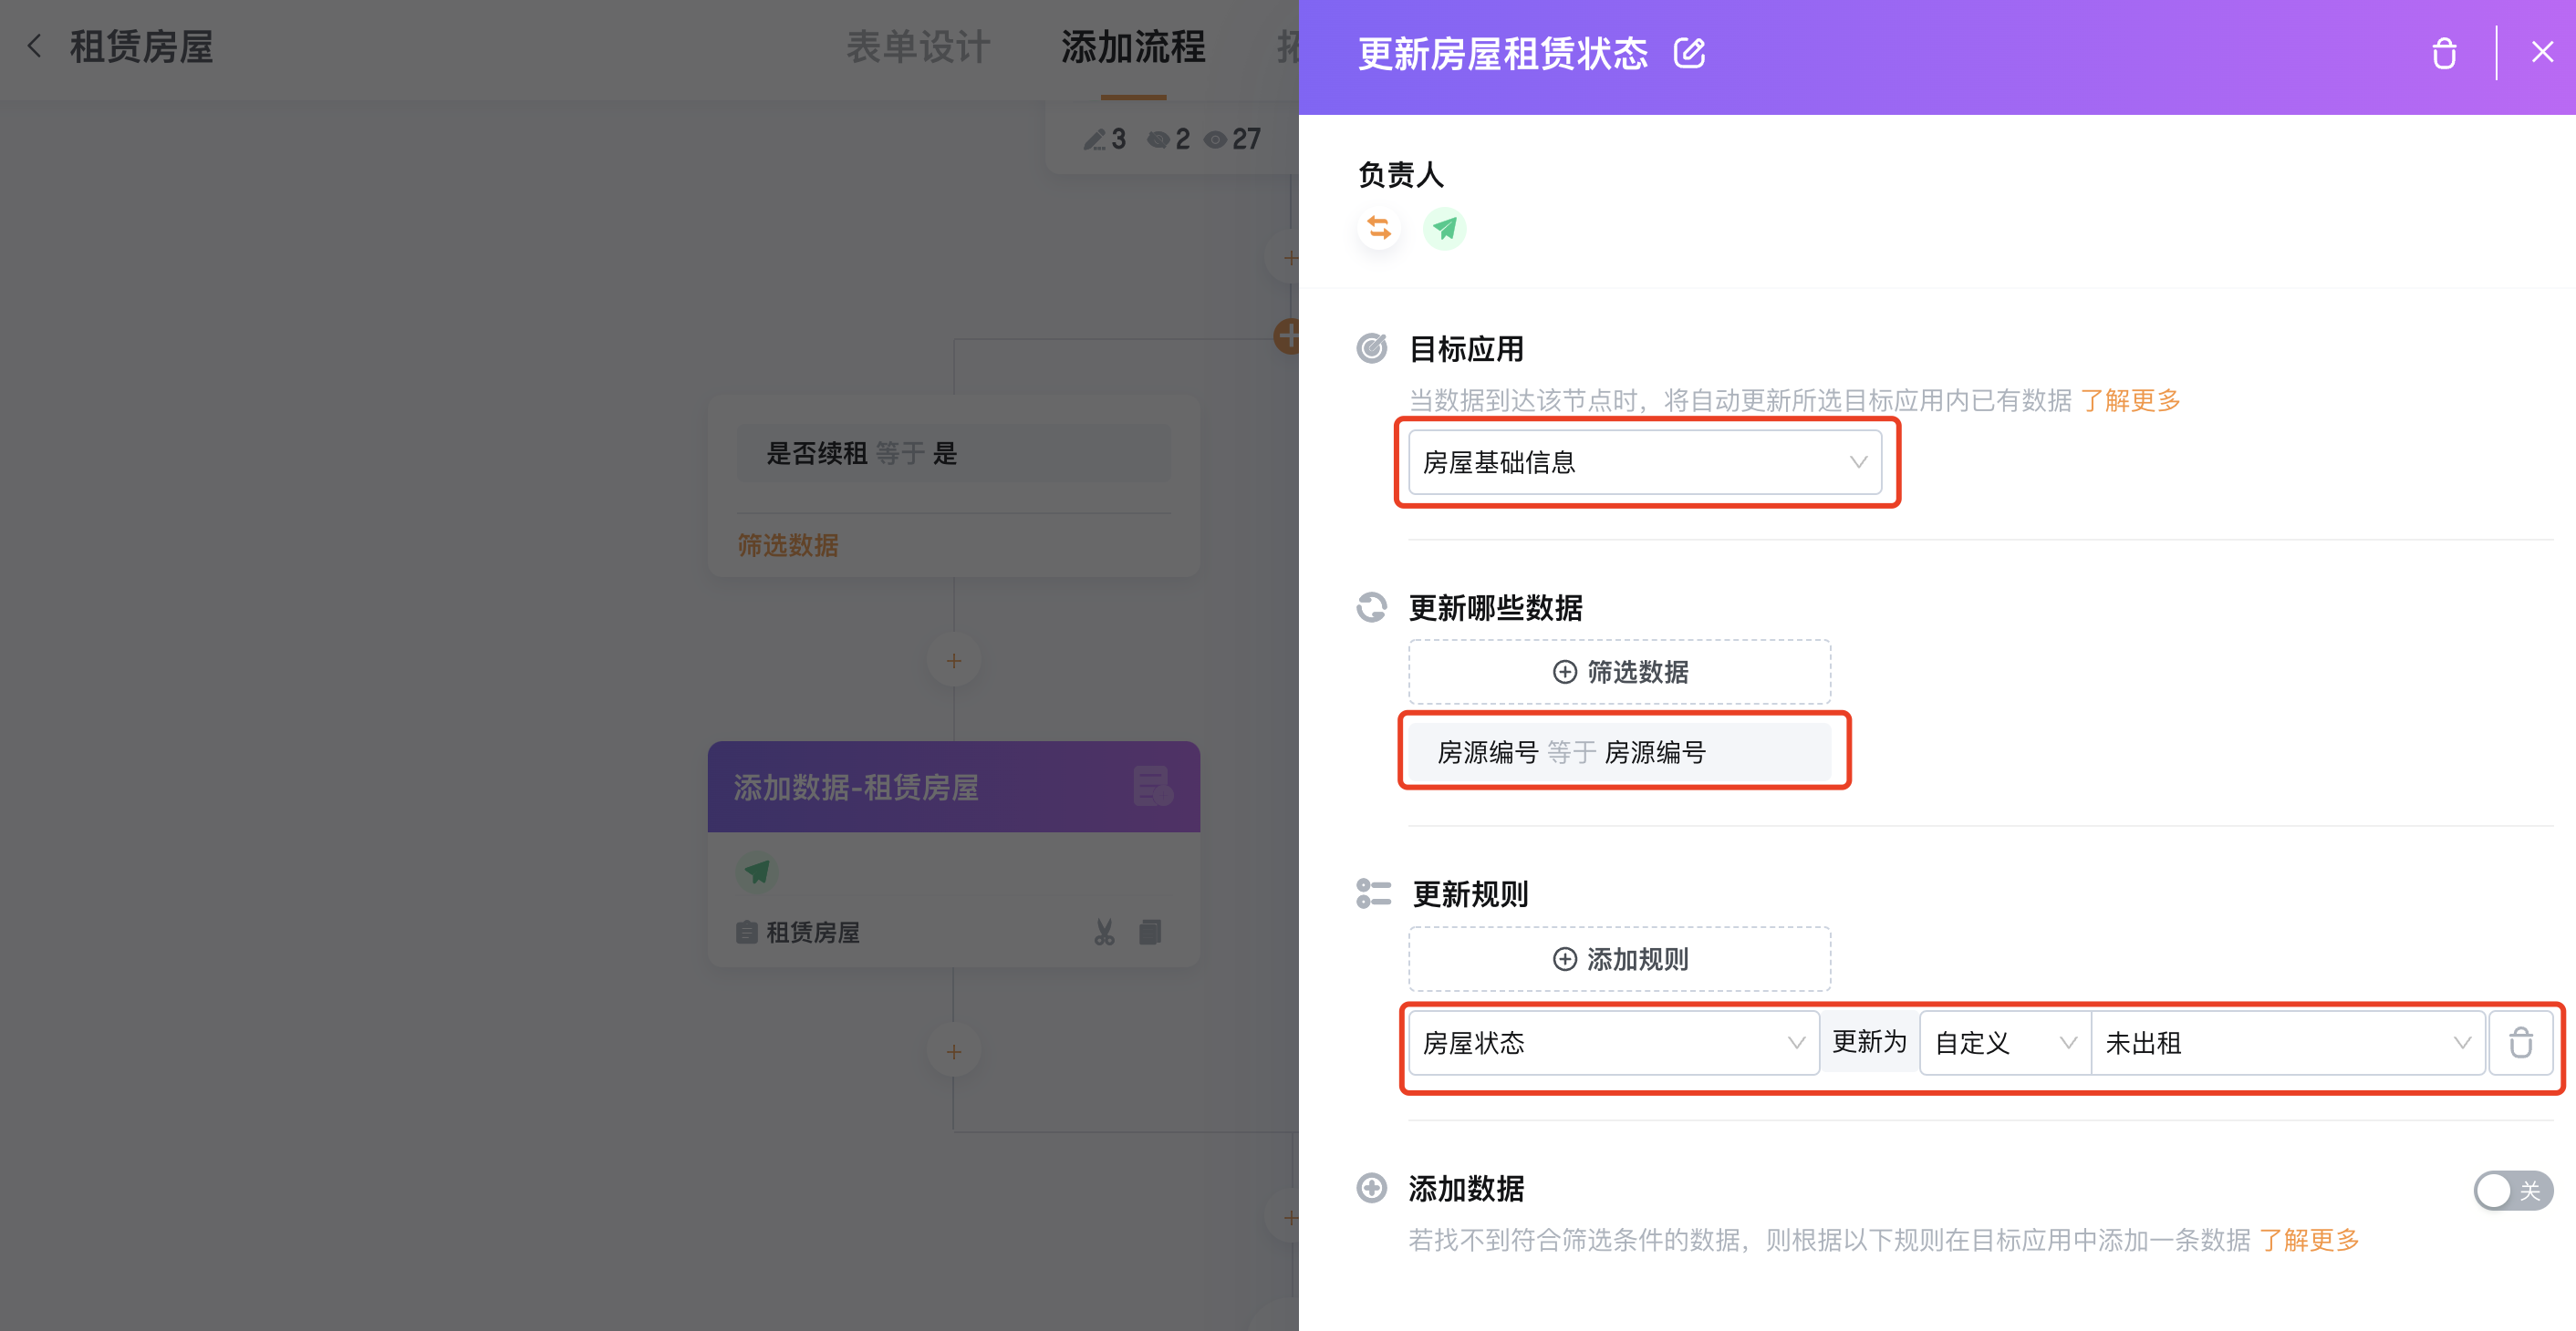
Task: Open 了解更多 link under 添加数据
Action: (2309, 1240)
